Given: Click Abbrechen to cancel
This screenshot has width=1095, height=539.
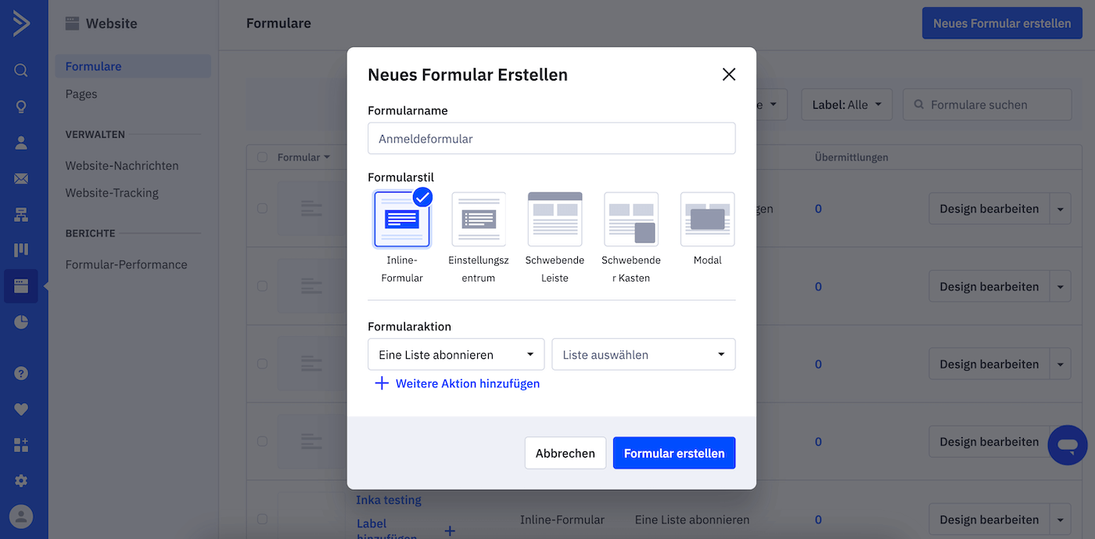Looking at the screenshot, I should pos(565,453).
